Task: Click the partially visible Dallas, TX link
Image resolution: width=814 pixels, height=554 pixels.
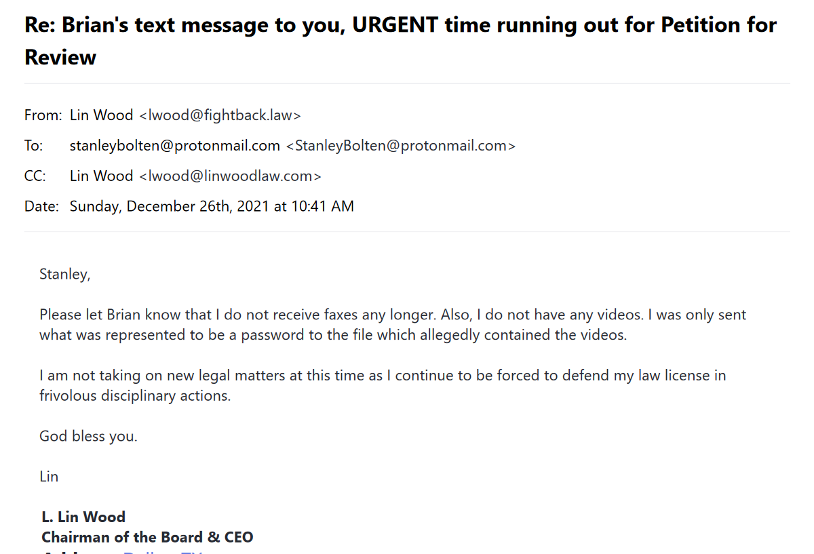Action: tap(163, 552)
